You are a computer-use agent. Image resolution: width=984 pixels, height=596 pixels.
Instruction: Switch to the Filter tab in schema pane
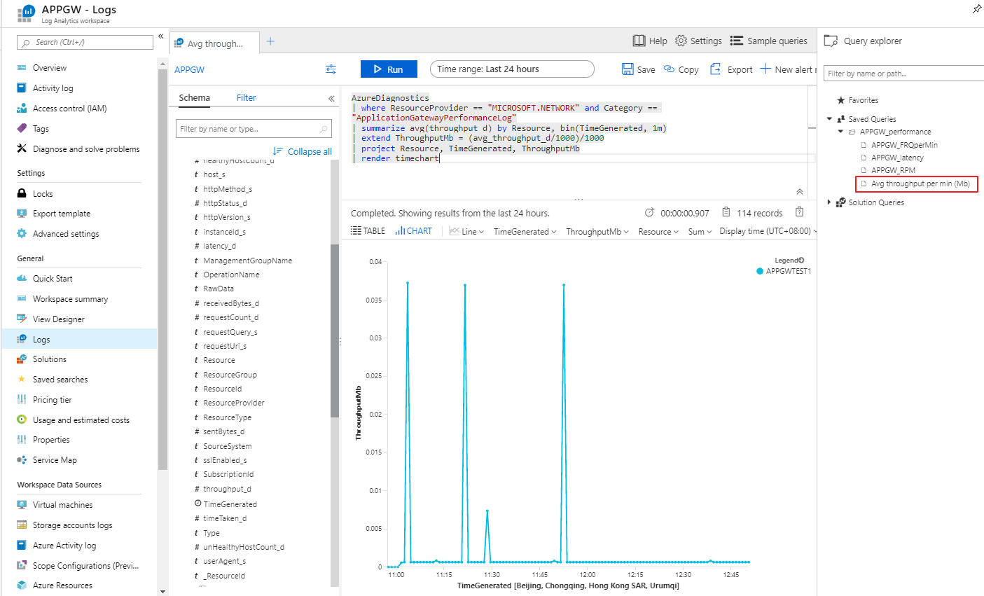246,98
